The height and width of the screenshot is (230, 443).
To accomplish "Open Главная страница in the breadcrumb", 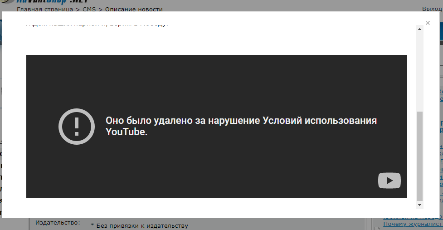I will 43,9.
